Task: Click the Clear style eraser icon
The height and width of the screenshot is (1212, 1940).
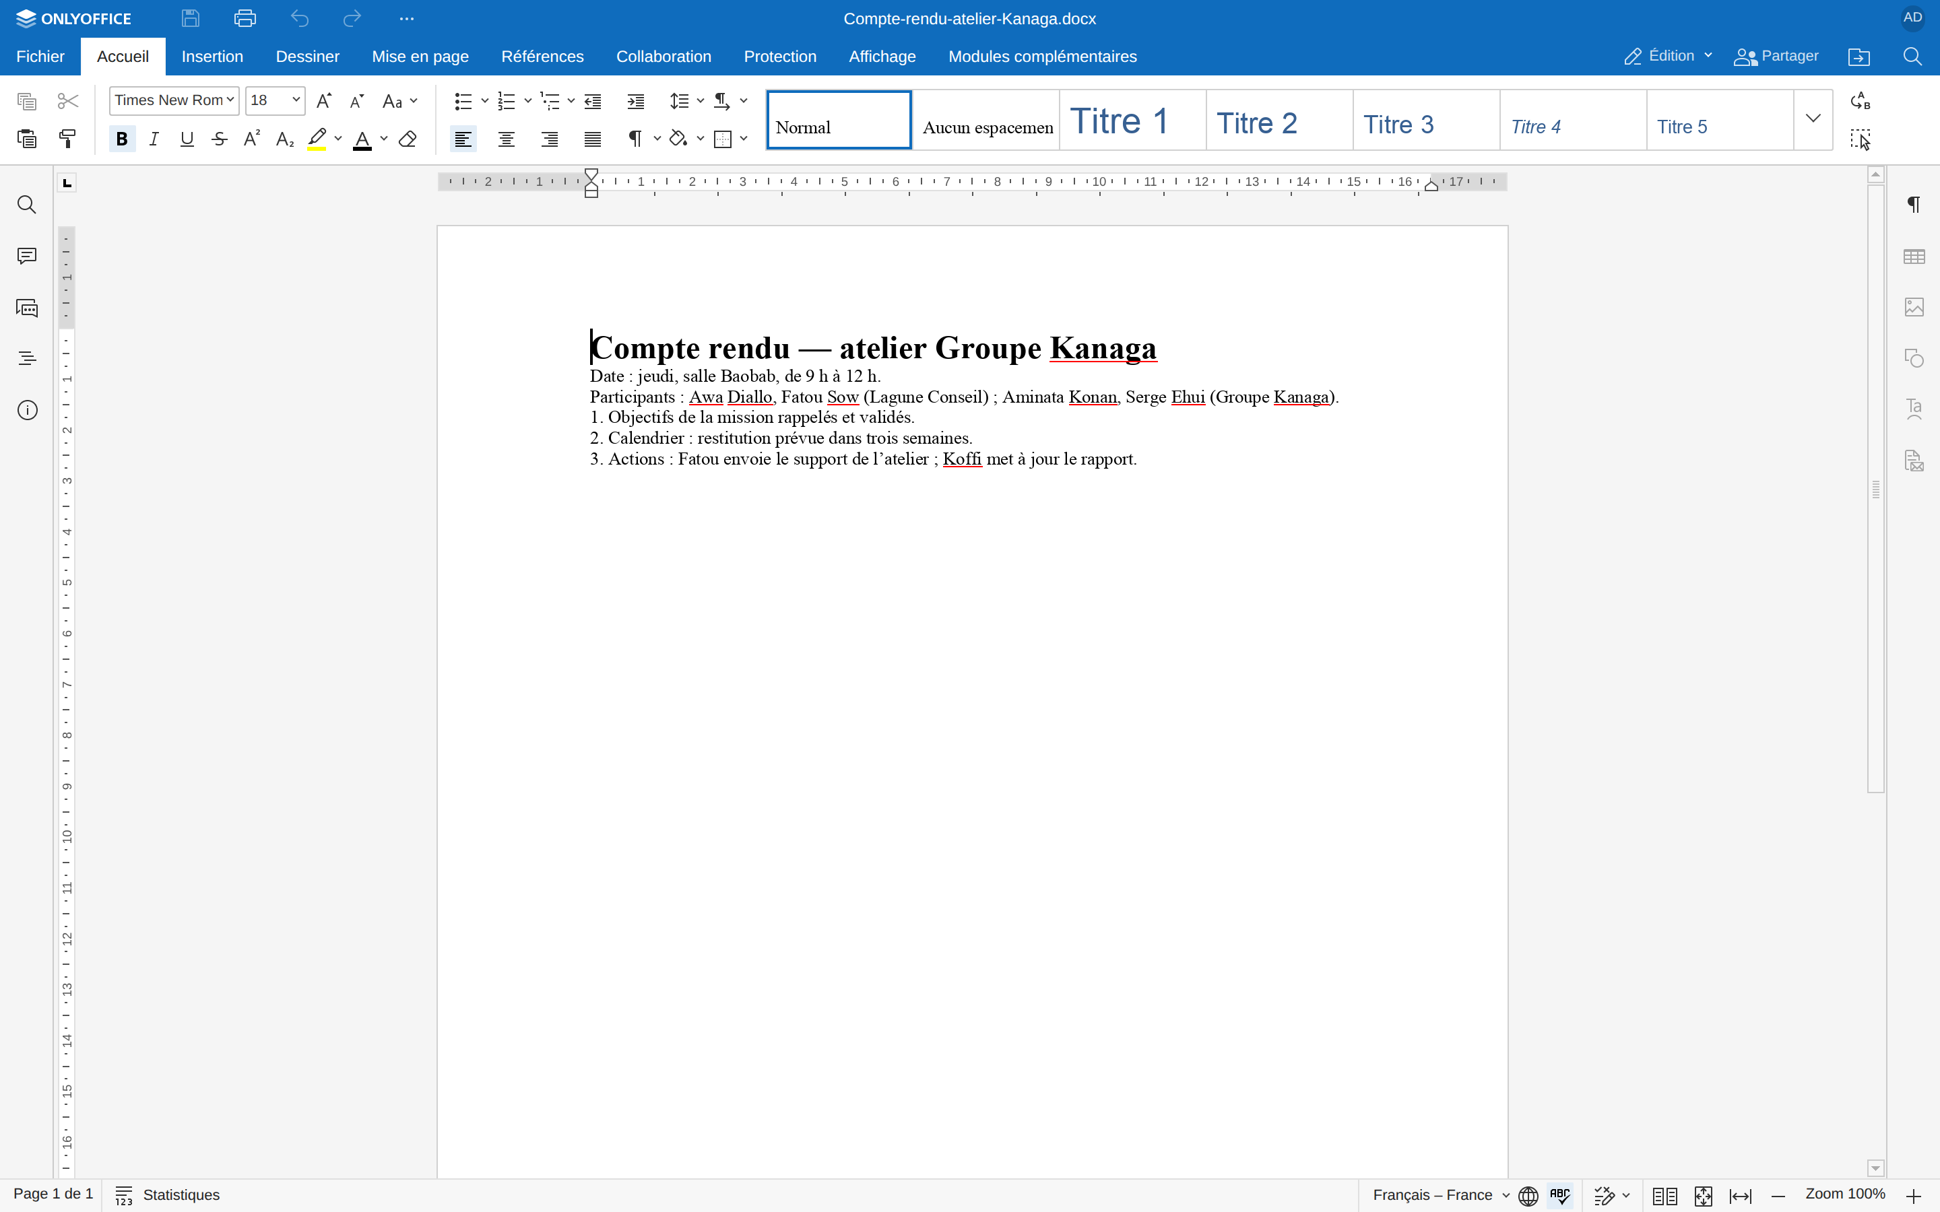Action: pos(408,139)
